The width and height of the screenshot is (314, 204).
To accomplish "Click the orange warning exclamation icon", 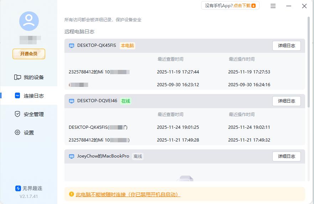I will click(71, 194).
